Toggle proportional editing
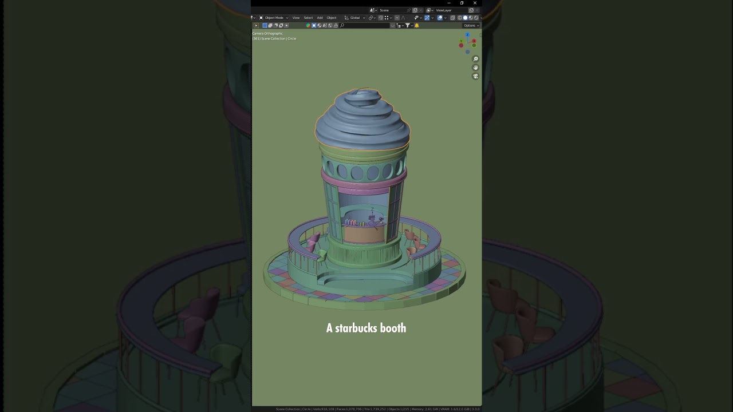The image size is (733, 412). pos(397,18)
